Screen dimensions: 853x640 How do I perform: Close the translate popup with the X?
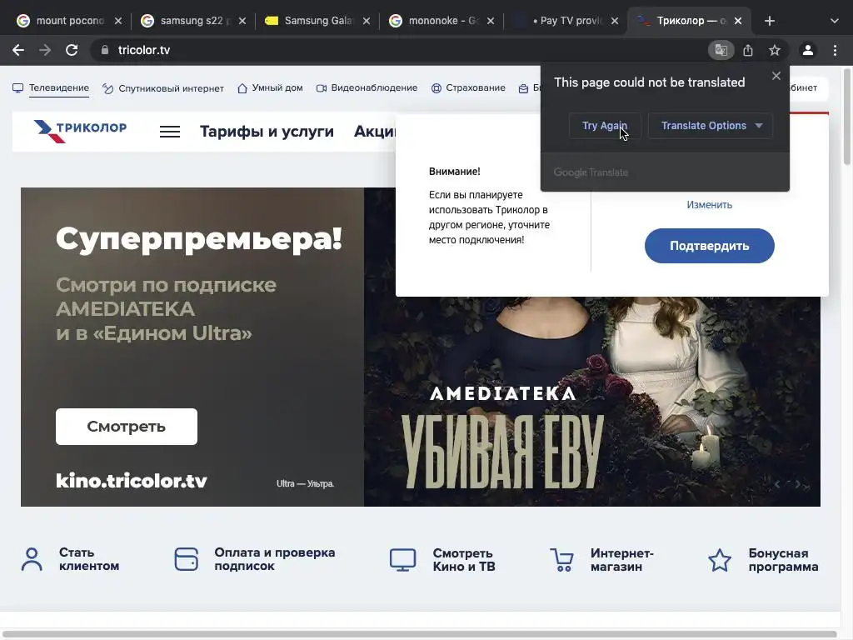(x=776, y=76)
